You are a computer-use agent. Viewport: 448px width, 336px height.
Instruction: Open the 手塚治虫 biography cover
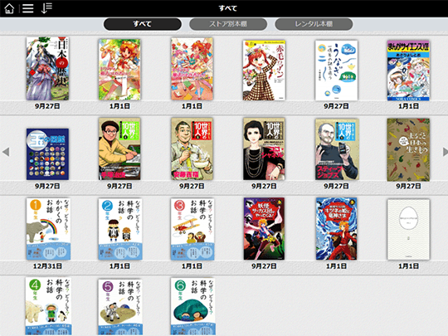tap(119, 149)
